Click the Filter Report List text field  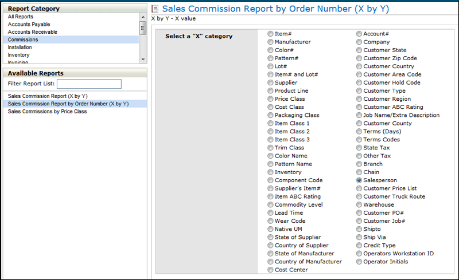pos(89,84)
